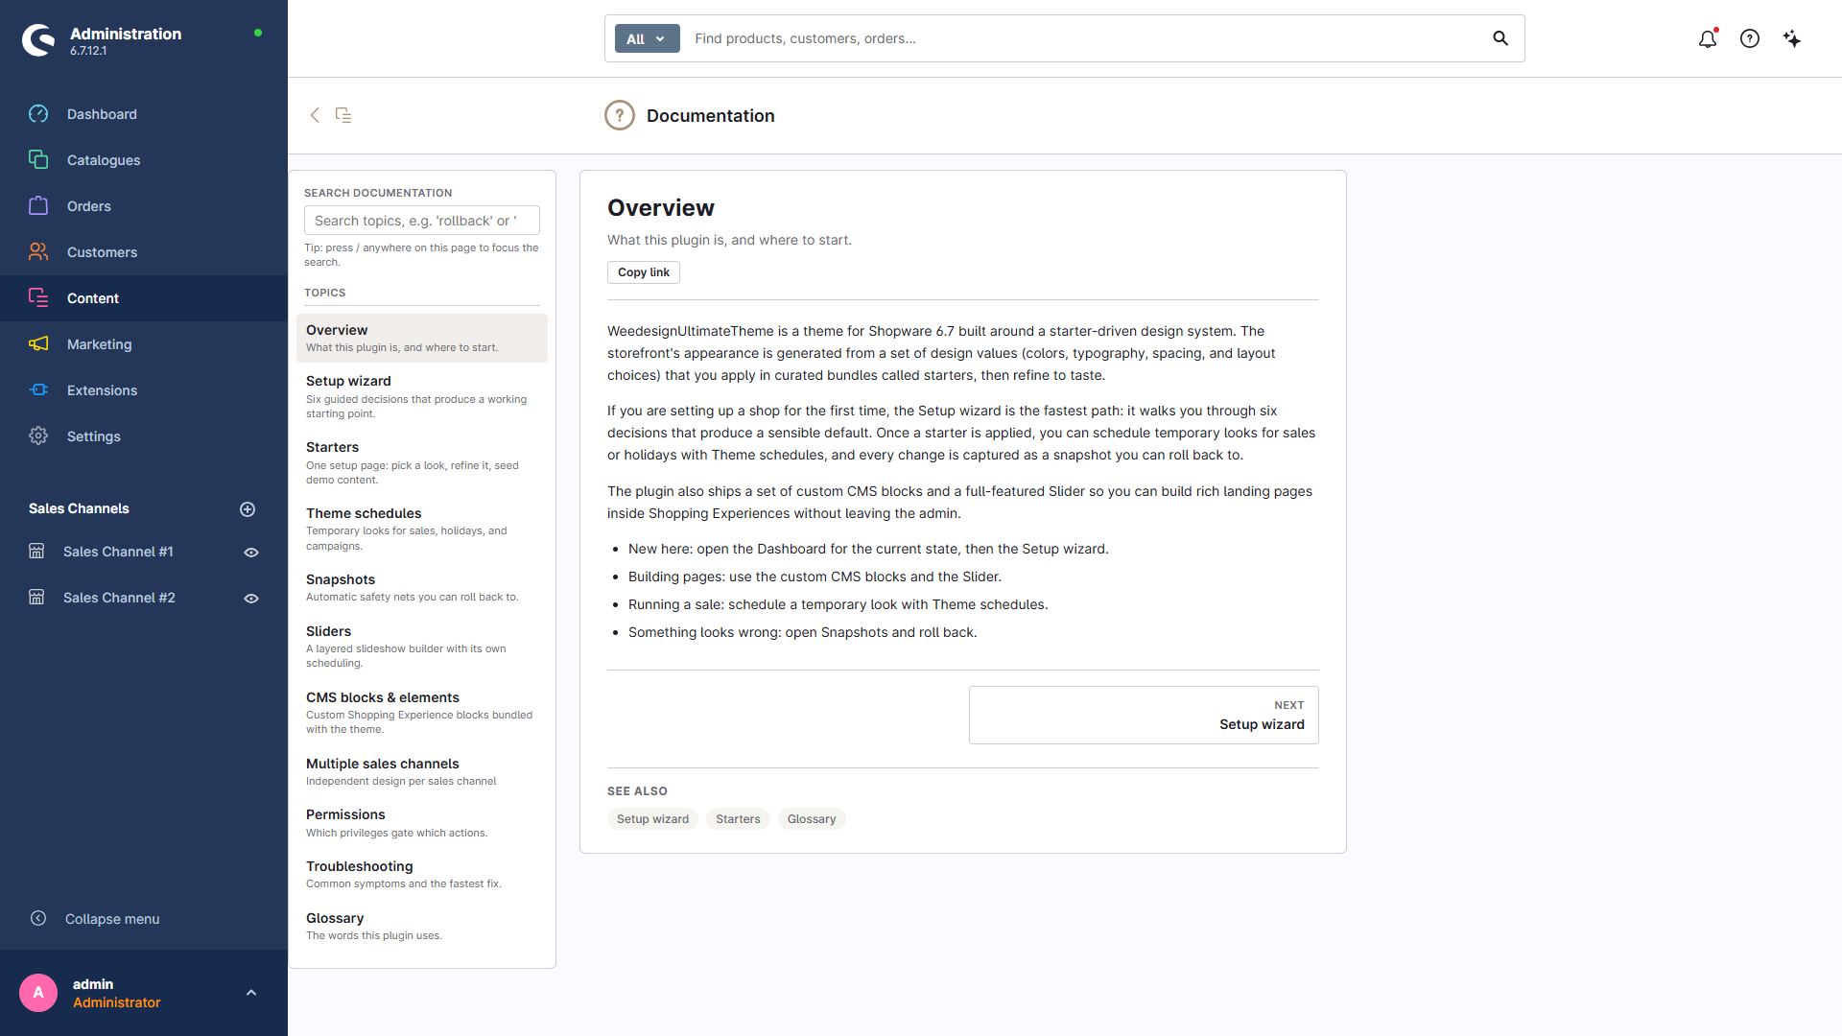The height and width of the screenshot is (1036, 1842).
Task: Open the All search scope dropdown
Action: point(647,38)
